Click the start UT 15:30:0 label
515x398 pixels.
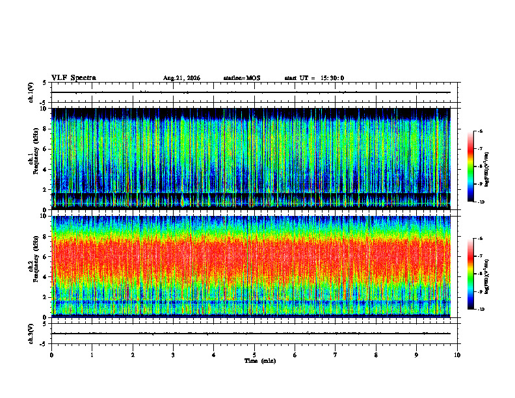(314, 78)
